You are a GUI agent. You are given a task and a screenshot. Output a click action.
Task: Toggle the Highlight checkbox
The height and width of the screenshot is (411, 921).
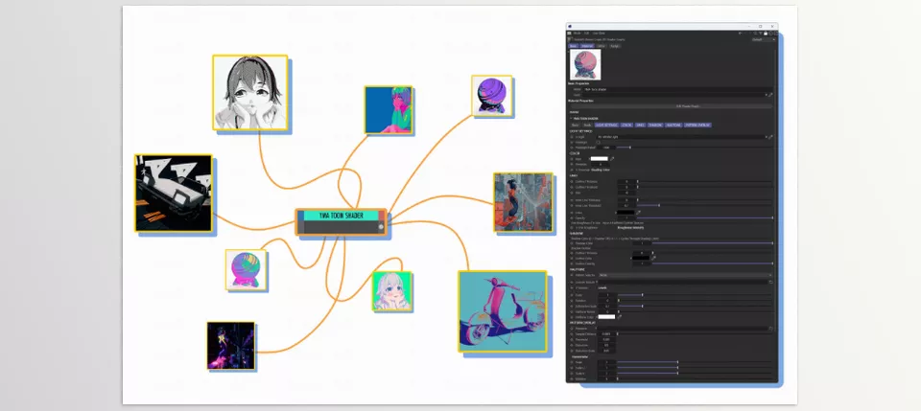click(x=599, y=143)
